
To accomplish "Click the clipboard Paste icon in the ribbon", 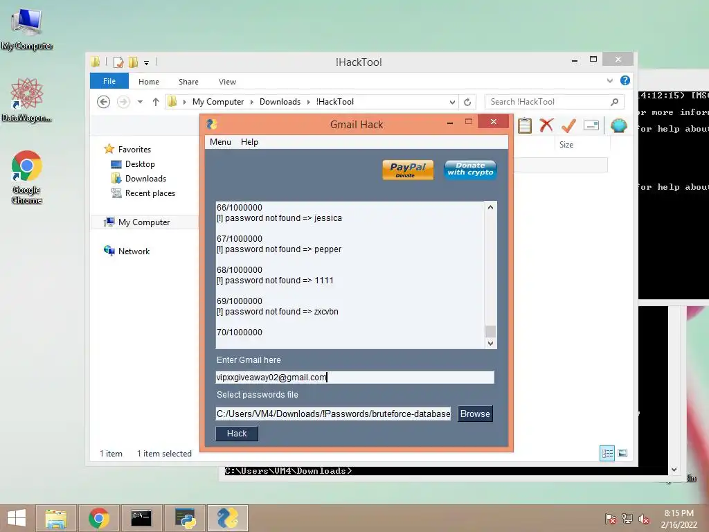I will 525,125.
